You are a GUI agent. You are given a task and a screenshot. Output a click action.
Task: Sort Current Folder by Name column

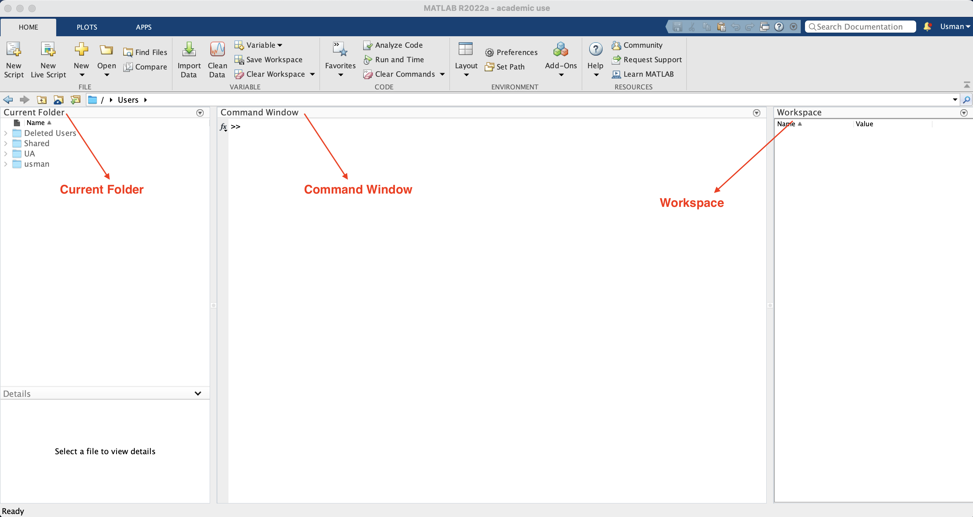[x=36, y=123]
